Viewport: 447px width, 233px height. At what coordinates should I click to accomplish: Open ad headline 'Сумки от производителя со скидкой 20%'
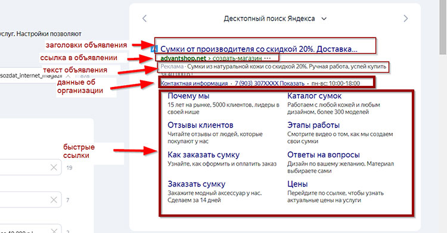[259, 49]
